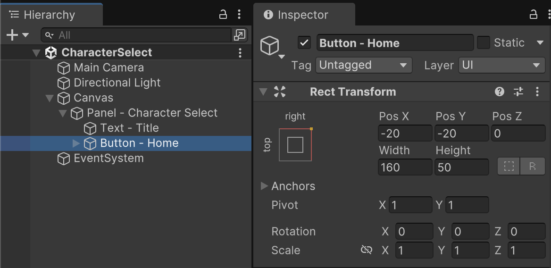
Task: Click the Width input field
Action: [x=405, y=167]
